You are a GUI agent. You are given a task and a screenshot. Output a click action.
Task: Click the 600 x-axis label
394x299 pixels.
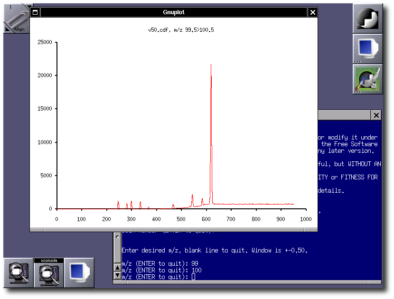pos(206,219)
